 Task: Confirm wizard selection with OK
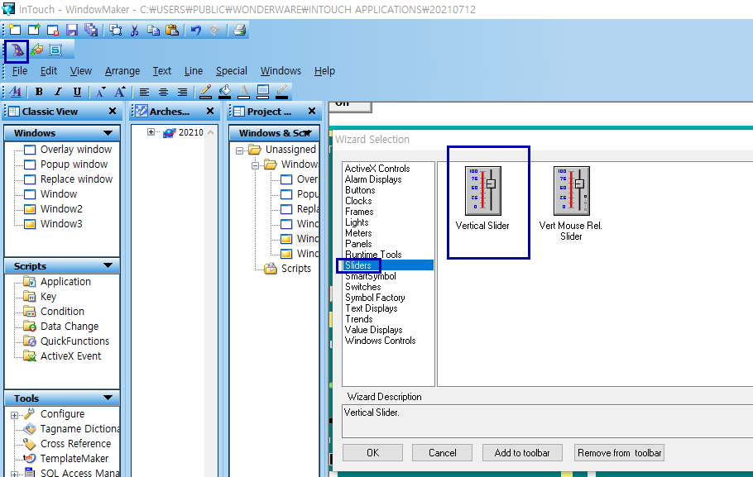(x=372, y=452)
